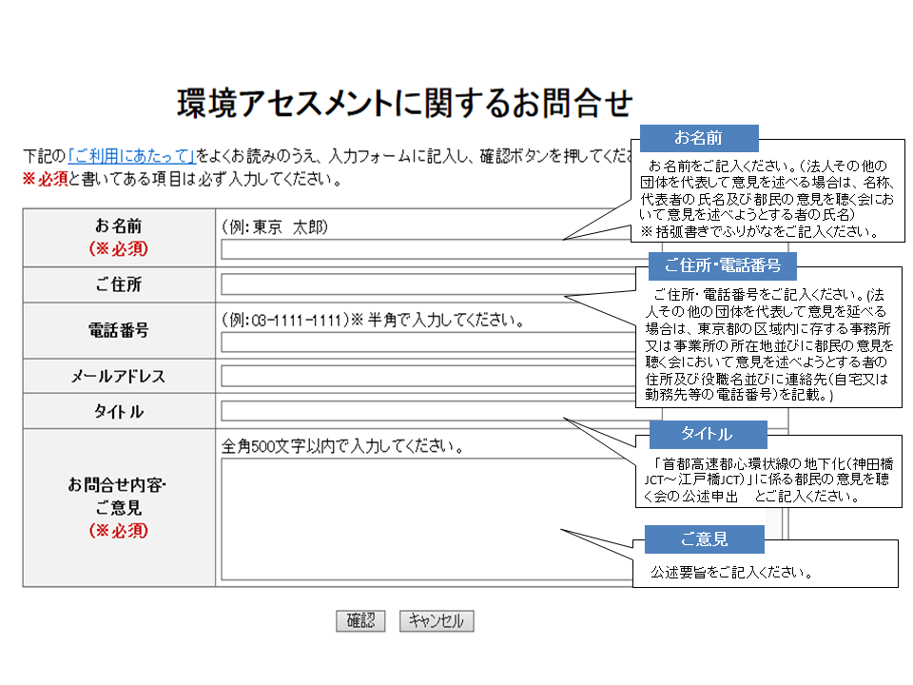Viewport: 913px width, 685px height.
Task: Click the キャンセル cancel button
Action: tap(437, 621)
